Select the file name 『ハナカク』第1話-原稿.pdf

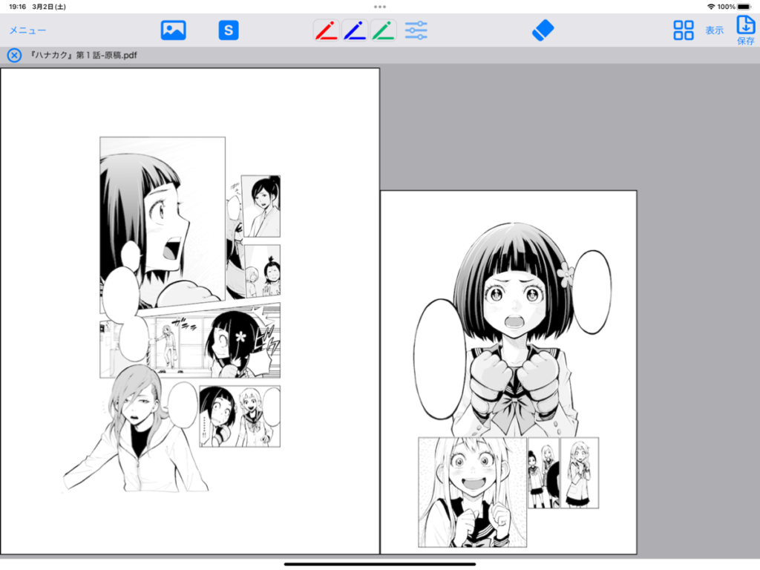83,55
